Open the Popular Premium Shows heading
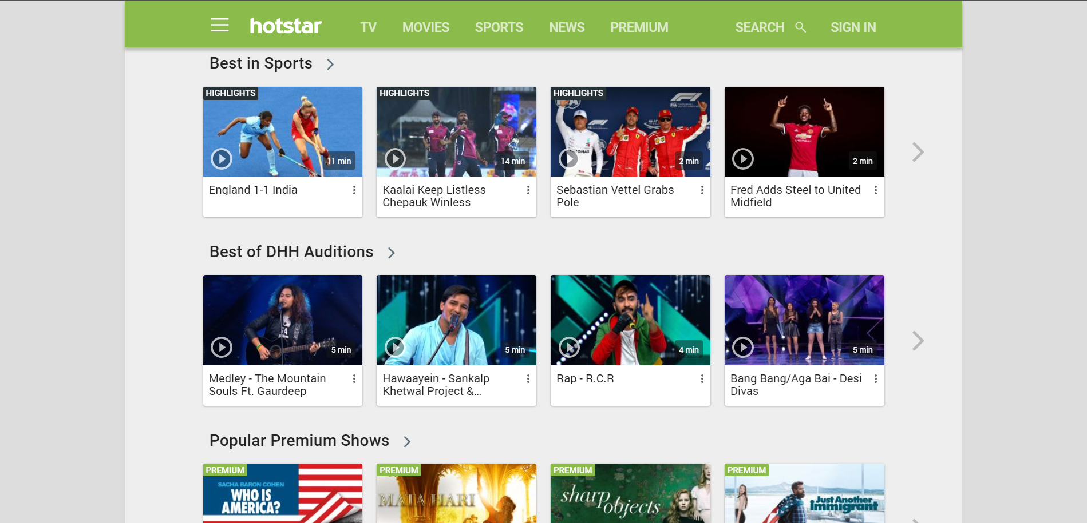The width and height of the screenshot is (1087, 523). pyautogui.click(x=299, y=441)
